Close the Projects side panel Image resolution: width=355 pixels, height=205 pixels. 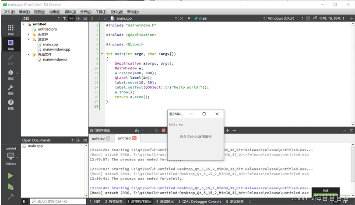[85, 18]
